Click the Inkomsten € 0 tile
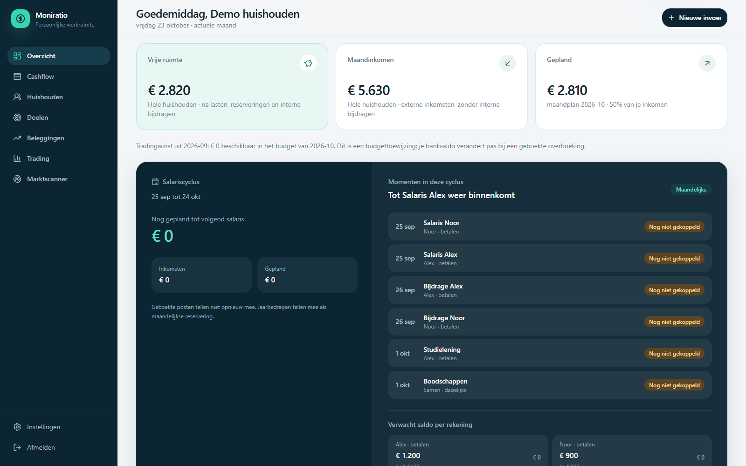 point(201,275)
